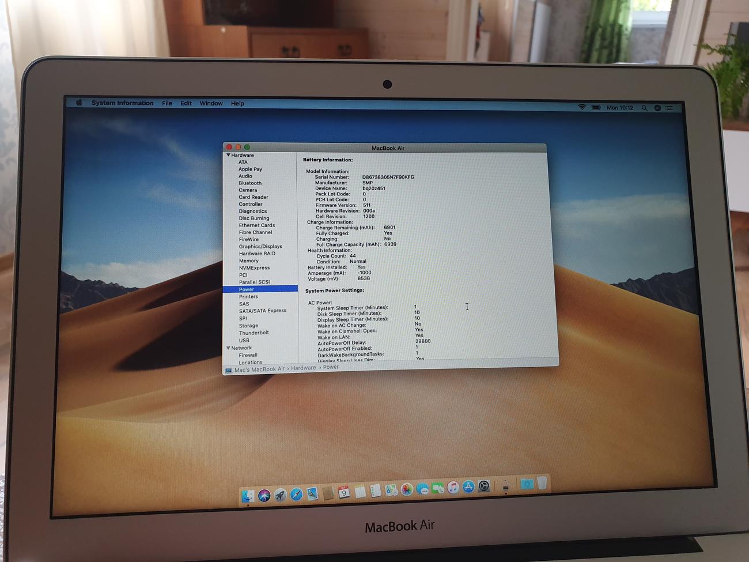The image size is (749, 562).
Task: Click Hardware in the bottom path bar
Action: tap(303, 368)
